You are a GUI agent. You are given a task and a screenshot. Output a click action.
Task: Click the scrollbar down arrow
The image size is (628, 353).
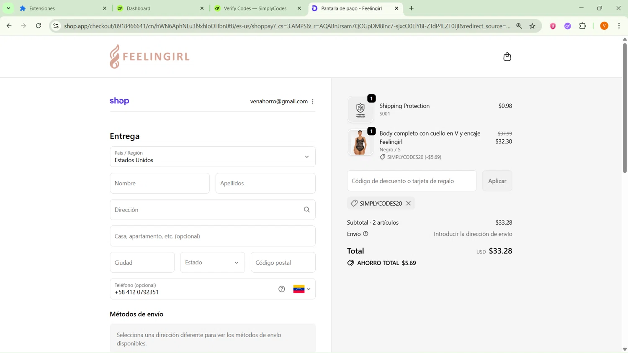click(x=625, y=349)
